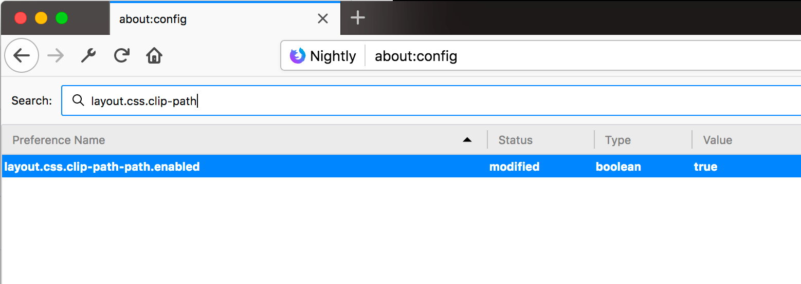The image size is (801, 284).
Task: Click the green macOS fullscreen button
Action: (62, 18)
